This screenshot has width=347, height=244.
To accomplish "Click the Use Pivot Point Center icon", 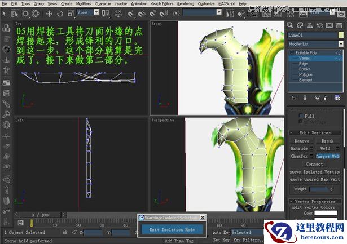I will pos(106,14).
